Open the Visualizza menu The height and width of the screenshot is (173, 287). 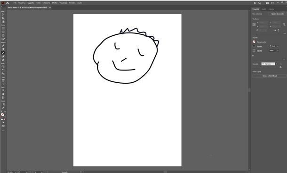click(x=64, y=3)
